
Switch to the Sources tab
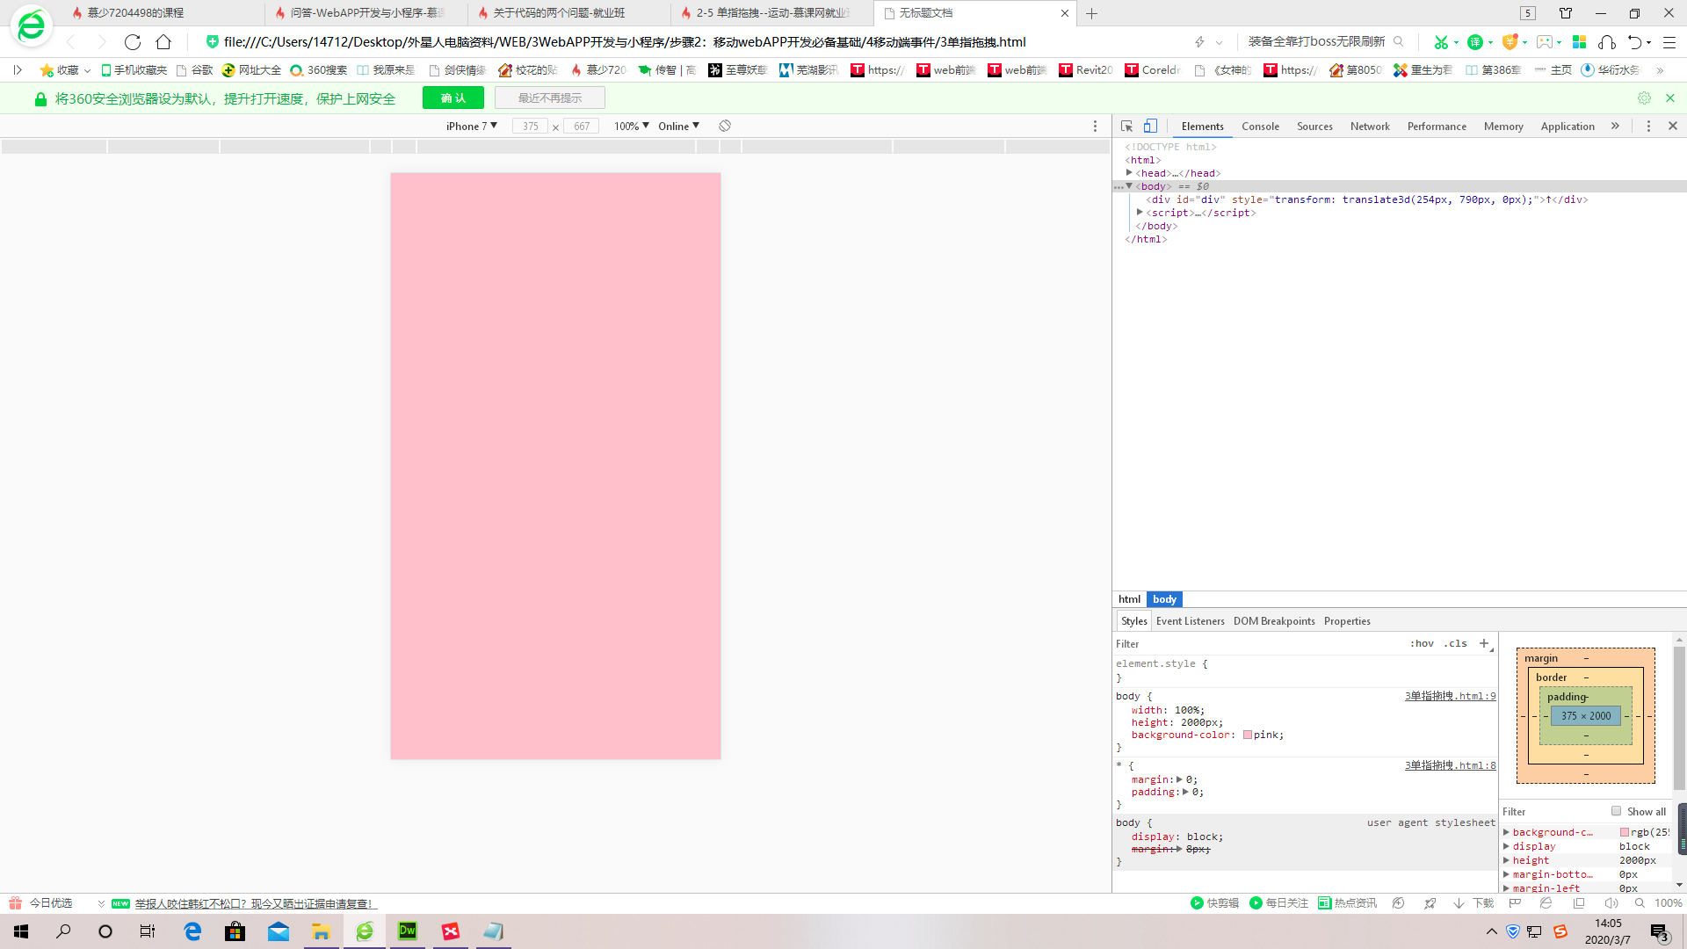click(1314, 127)
